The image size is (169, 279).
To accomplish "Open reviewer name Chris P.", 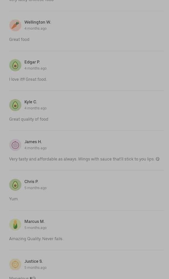I will click(x=31, y=182).
